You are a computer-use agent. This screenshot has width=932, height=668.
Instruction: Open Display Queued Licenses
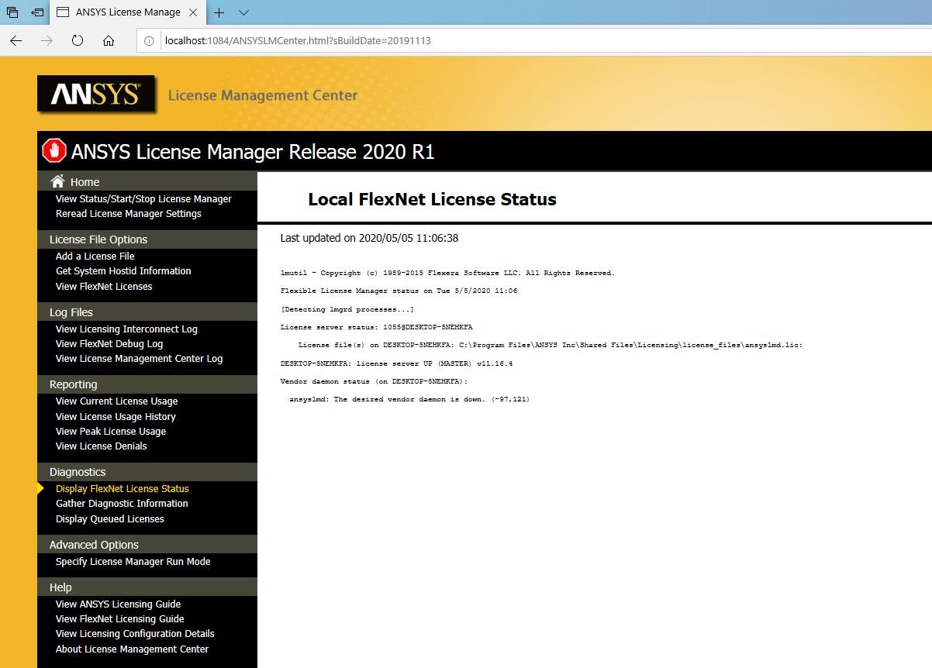pyautogui.click(x=110, y=519)
